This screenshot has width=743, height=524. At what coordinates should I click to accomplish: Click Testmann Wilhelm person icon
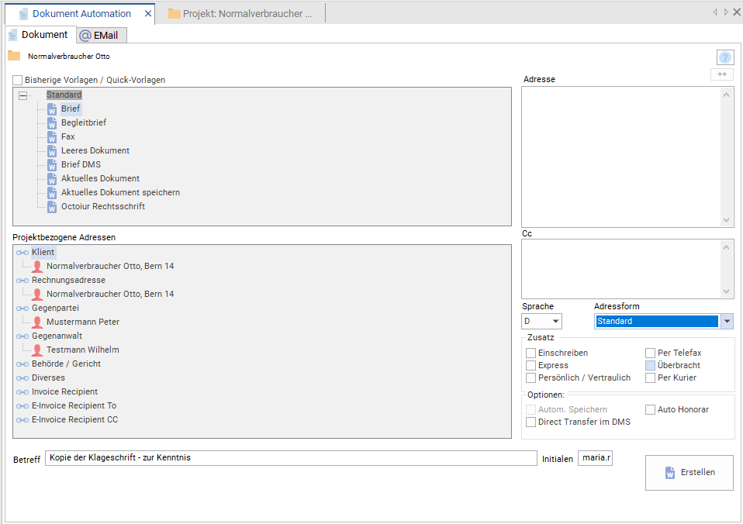click(x=37, y=350)
